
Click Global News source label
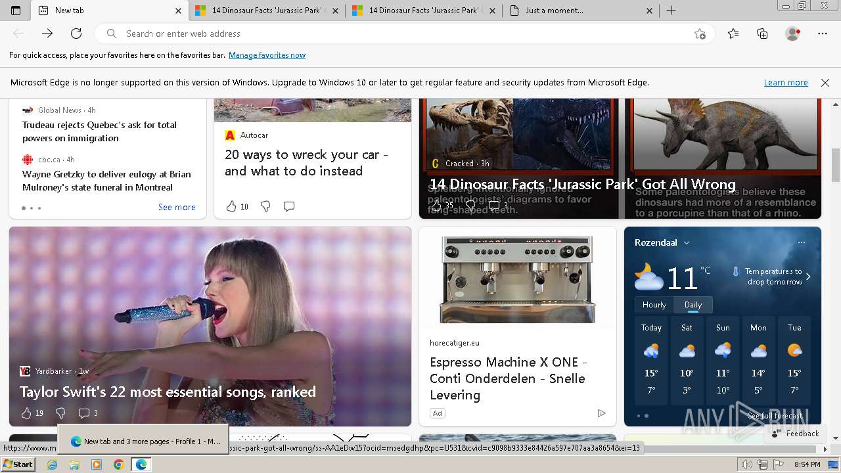click(60, 110)
